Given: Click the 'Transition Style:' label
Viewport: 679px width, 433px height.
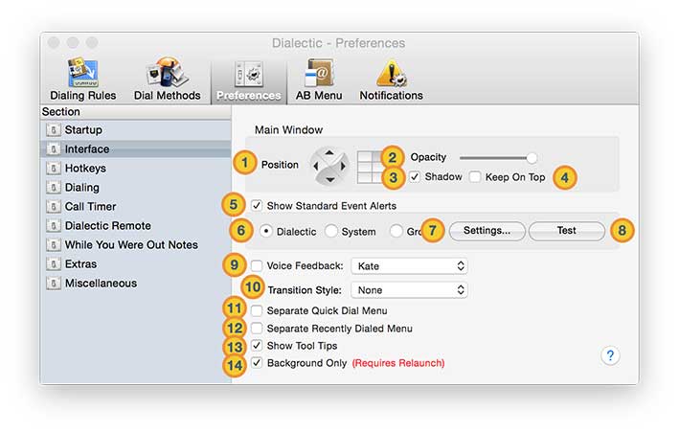Looking at the screenshot, I should 305,290.
